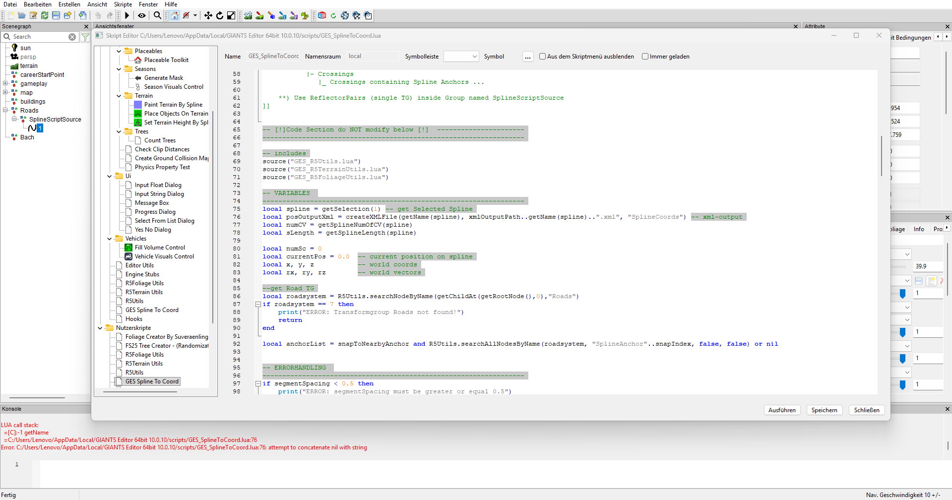Select 'Season Visuals Control' script

tap(174, 87)
